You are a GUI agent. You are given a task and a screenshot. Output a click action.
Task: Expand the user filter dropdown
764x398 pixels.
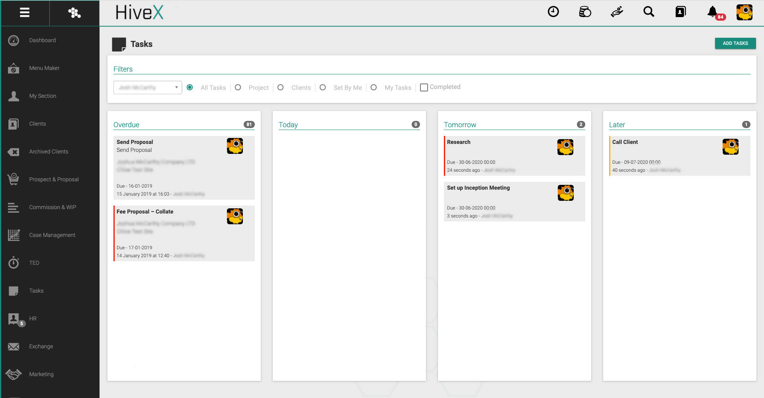tap(148, 87)
